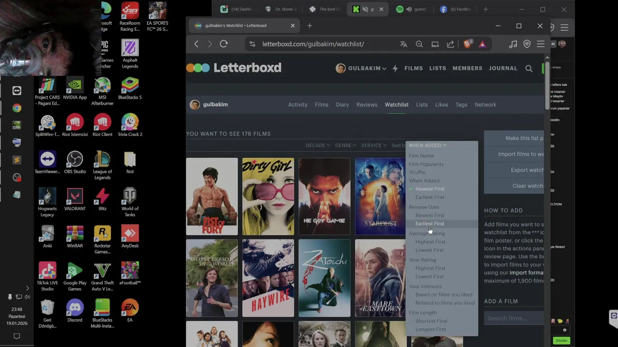Focus the Search films input field
The width and height of the screenshot is (618, 347).
pos(514,318)
